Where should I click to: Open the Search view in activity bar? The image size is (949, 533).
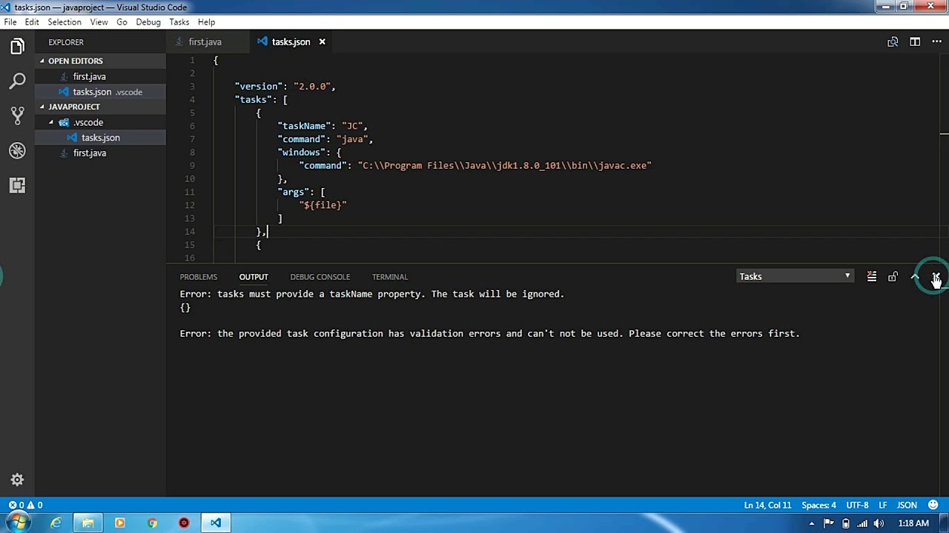point(17,80)
